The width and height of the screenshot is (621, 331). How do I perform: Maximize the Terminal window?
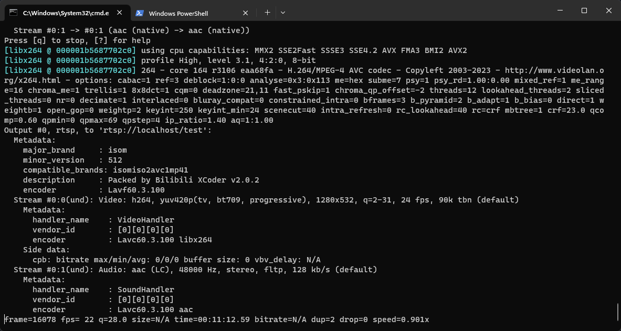(x=584, y=10)
